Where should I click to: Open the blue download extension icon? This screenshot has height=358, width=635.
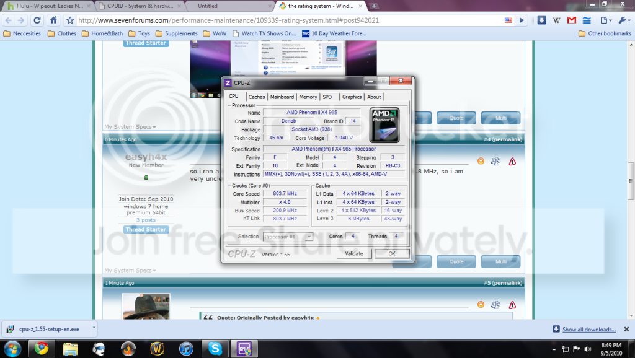click(541, 20)
